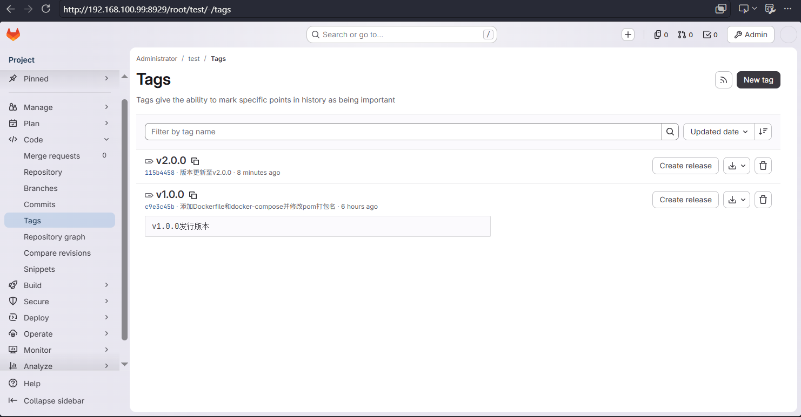The width and height of the screenshot is (801, 417).
Task: Go back in browser history
Action: 11,9
